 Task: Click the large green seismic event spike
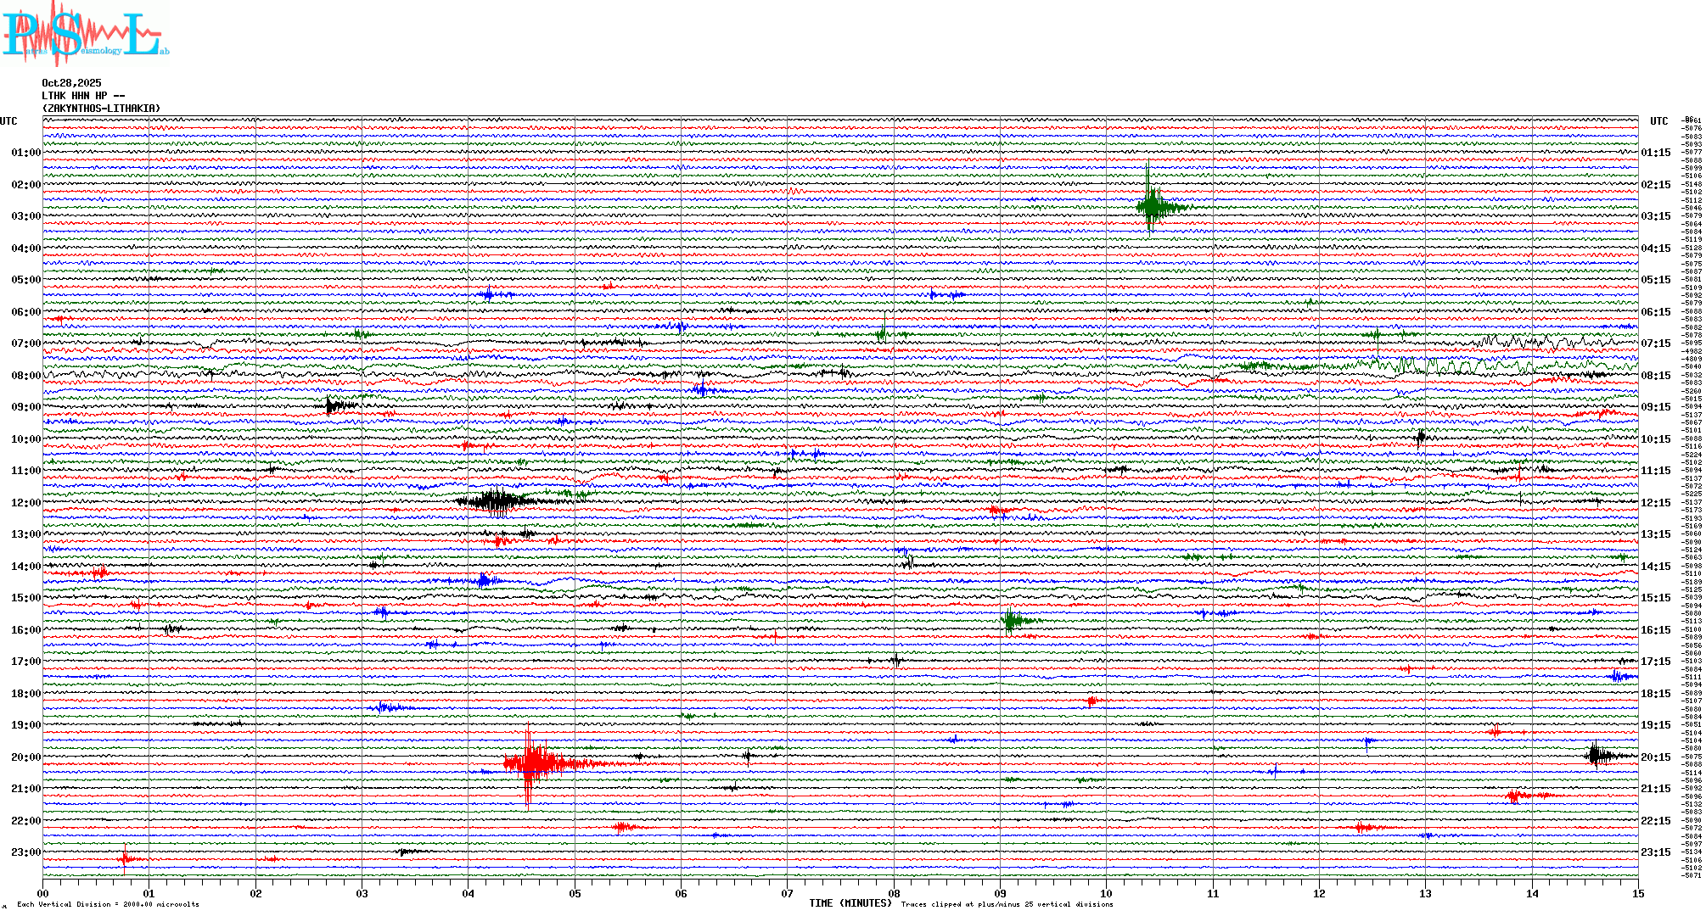1151,204
